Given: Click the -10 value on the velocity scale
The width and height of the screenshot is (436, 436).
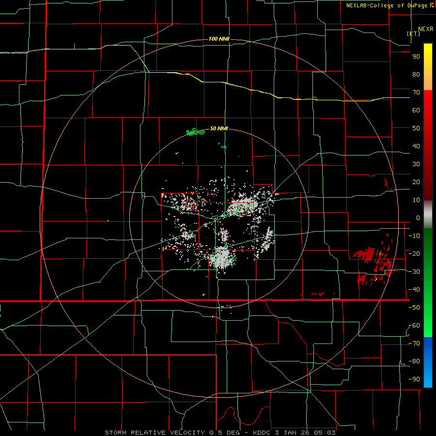Looking at the screenshot, I should coord(414,236).
